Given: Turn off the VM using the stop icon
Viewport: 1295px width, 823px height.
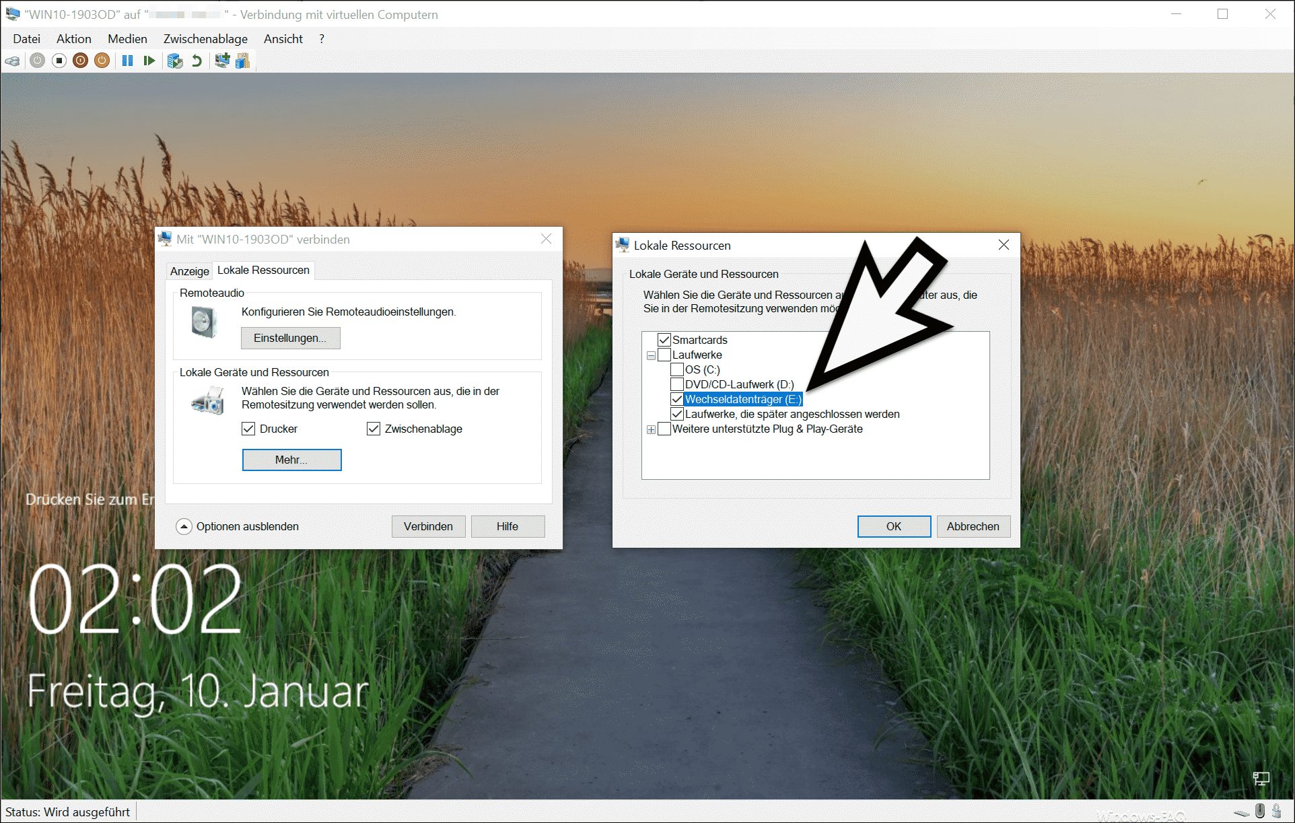Looking at the screenshot, I should tap(59, 61).
